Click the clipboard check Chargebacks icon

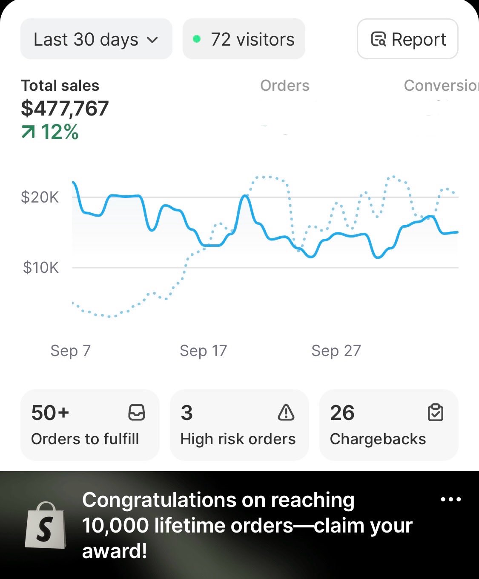(x=436, y=413)
